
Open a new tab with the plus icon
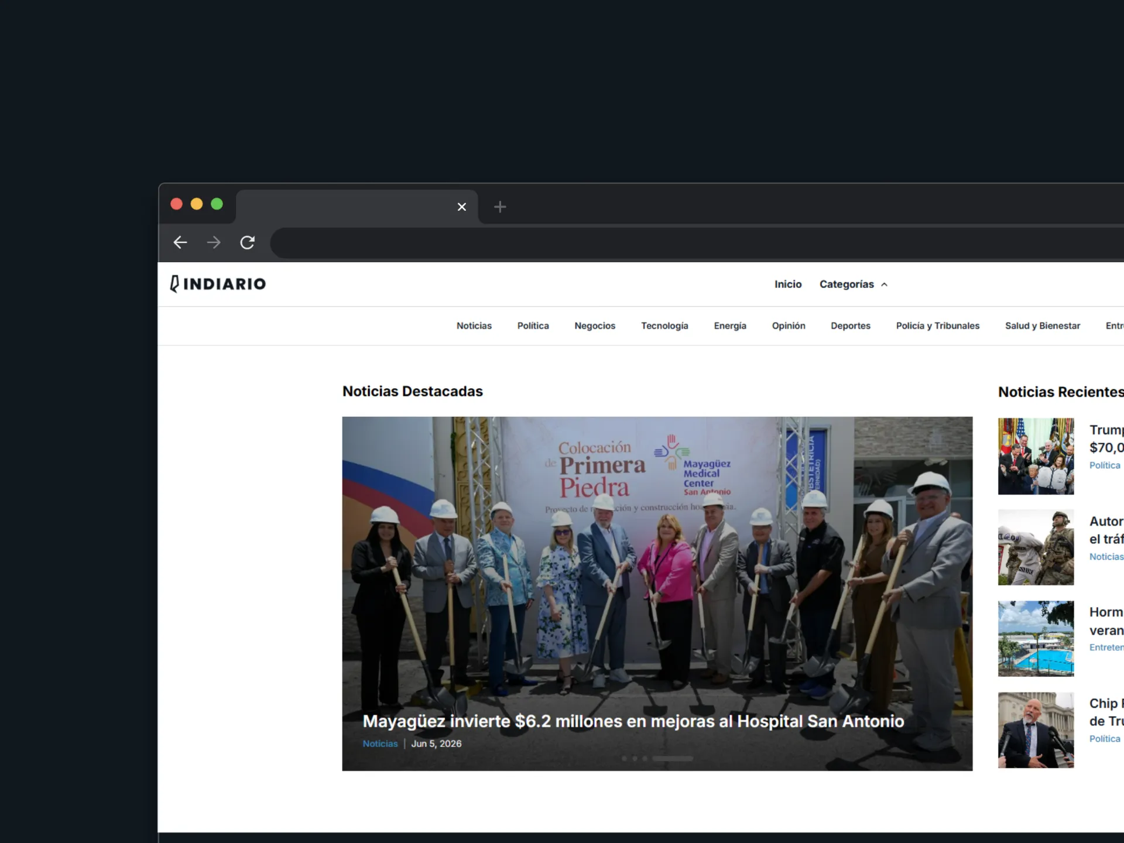pyautogui.click(x=500, y=207)
